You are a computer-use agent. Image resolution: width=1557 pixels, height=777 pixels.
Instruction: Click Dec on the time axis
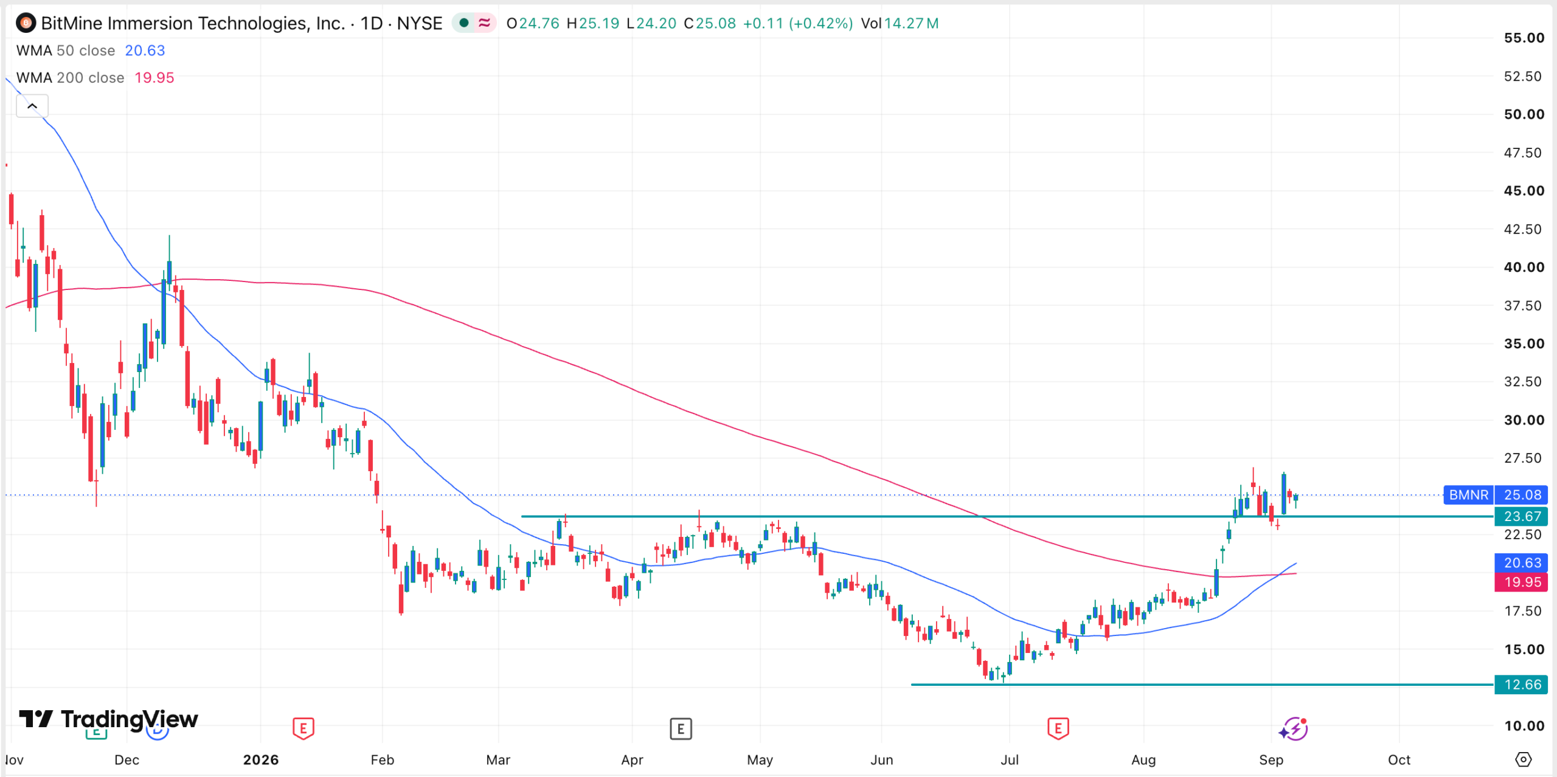point(127,759)
